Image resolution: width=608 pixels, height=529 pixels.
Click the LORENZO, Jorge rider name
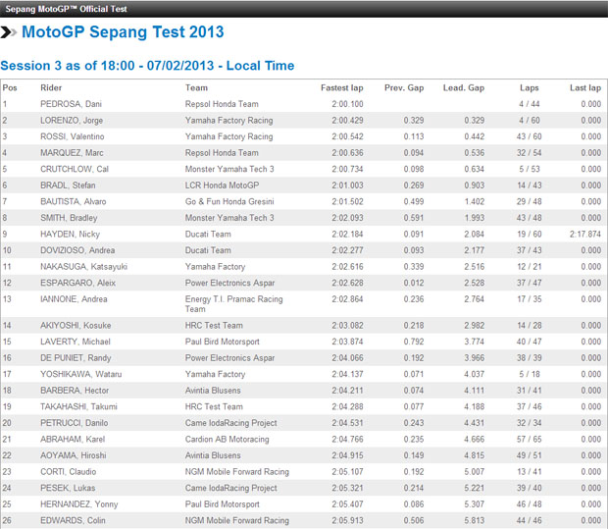click(x=72, y=121)
